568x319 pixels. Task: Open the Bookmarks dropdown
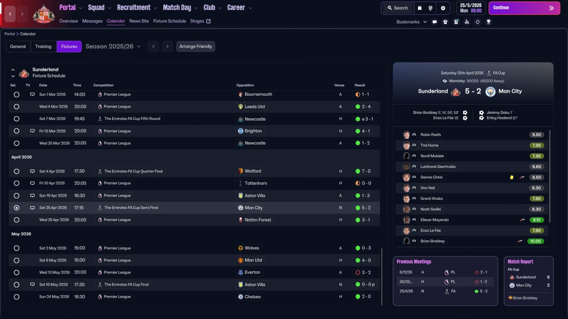point(412,22)
